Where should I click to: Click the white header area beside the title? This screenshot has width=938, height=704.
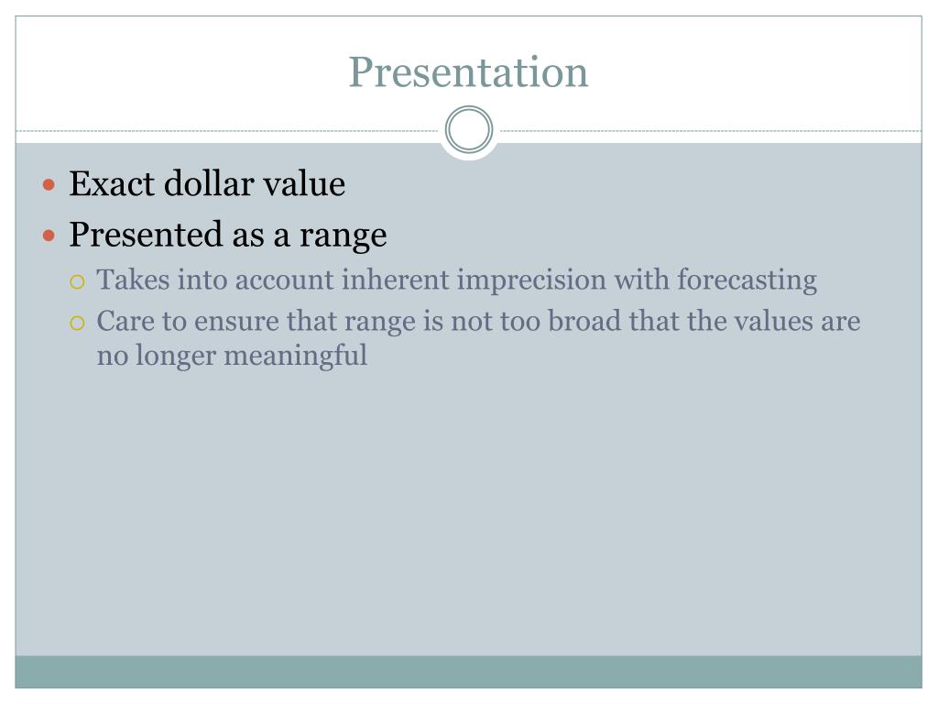click(x=754, y=71)
